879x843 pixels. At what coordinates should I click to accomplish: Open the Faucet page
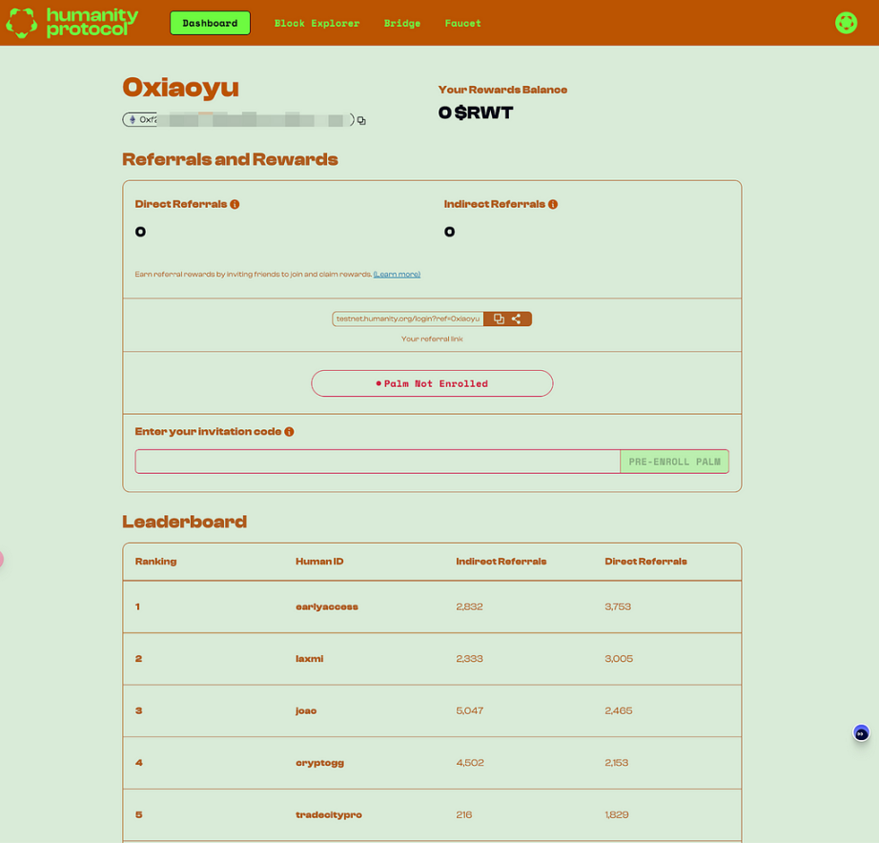(x=462, y=23)
